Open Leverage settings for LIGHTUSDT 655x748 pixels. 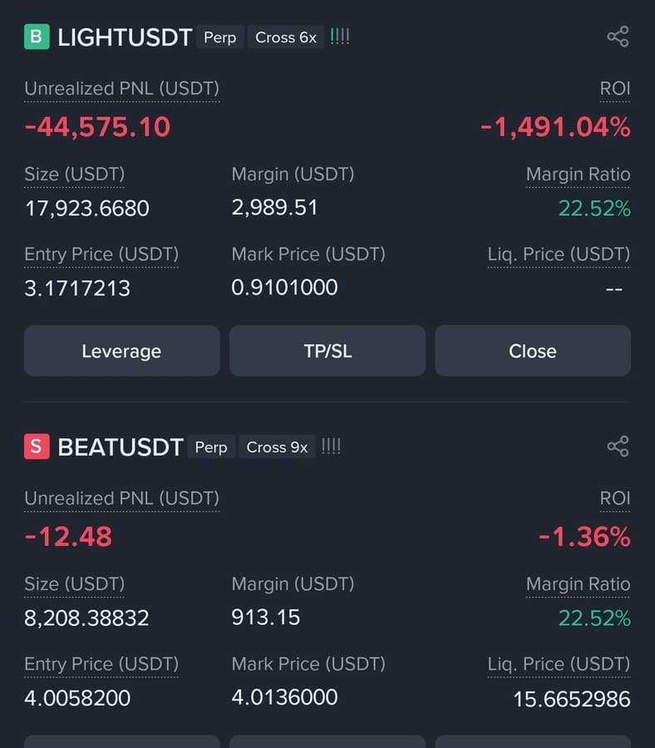point(121,351)
